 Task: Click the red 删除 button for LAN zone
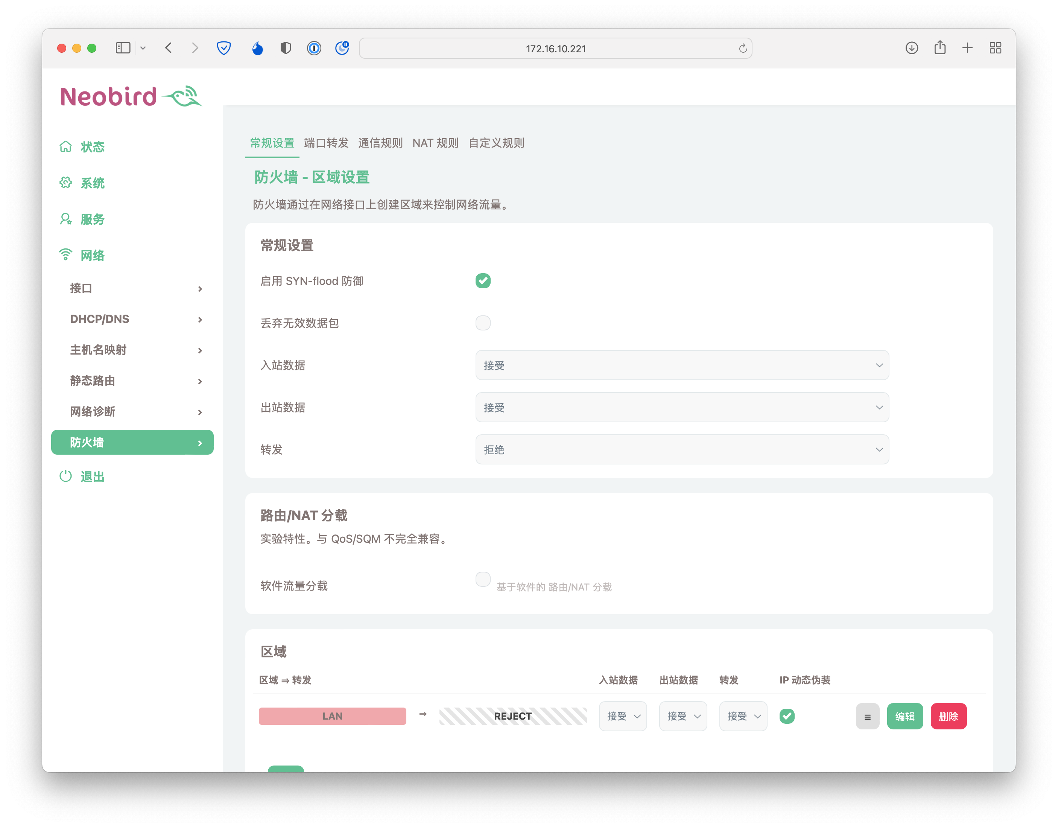[x=948, y=716]
